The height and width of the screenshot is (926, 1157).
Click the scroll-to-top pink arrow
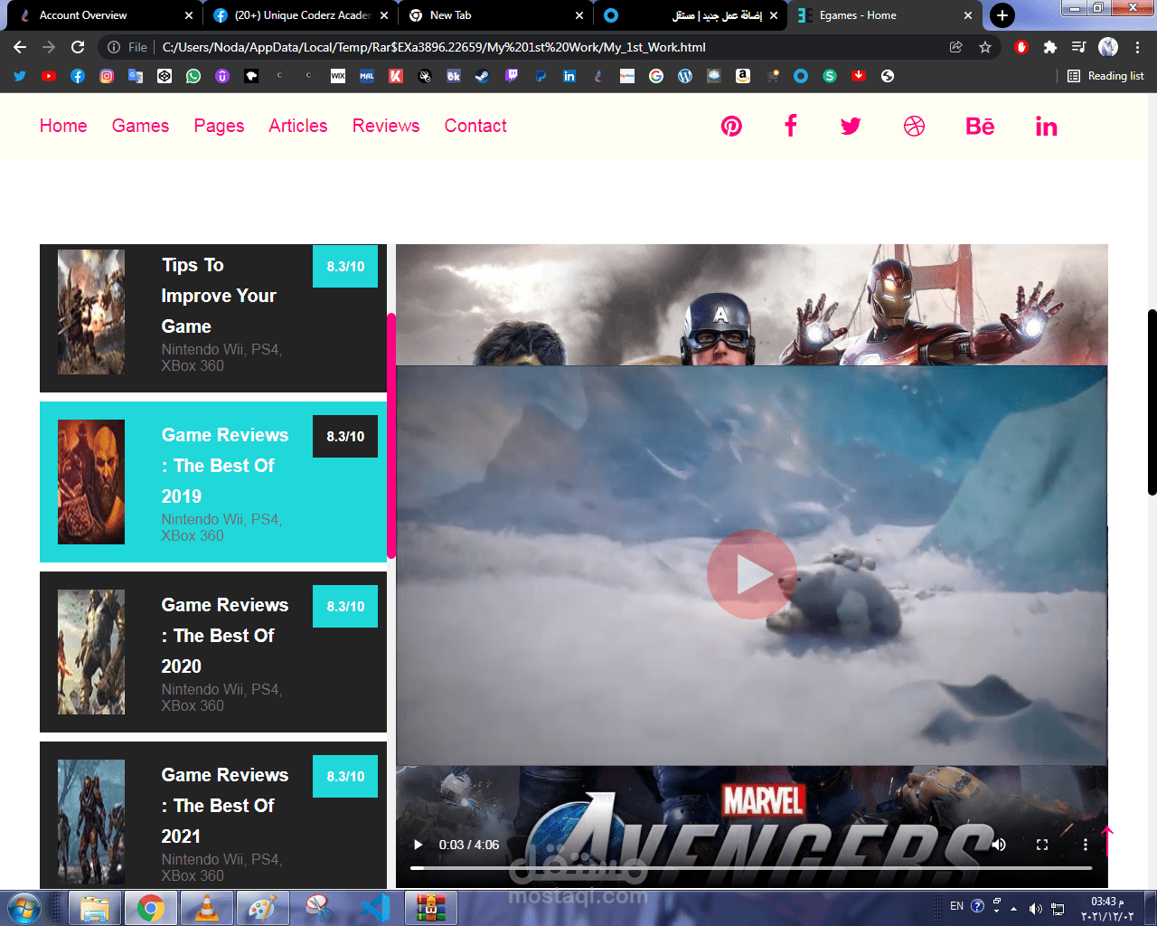(x=1108, y=841)
